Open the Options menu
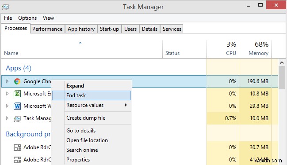 [x=27, y=18]
